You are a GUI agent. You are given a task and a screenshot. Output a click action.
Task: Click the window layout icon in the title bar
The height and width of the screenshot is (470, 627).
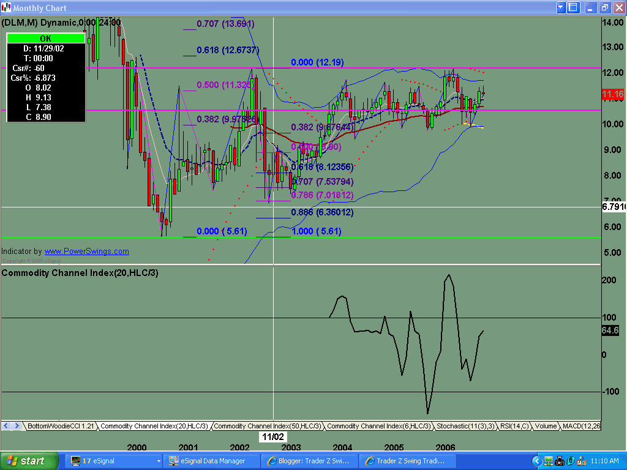[573, 7]
